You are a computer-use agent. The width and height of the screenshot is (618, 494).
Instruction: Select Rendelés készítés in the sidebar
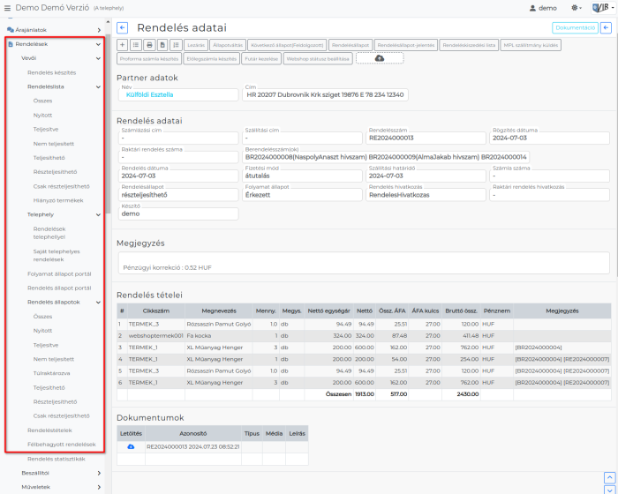coord(51,72)
